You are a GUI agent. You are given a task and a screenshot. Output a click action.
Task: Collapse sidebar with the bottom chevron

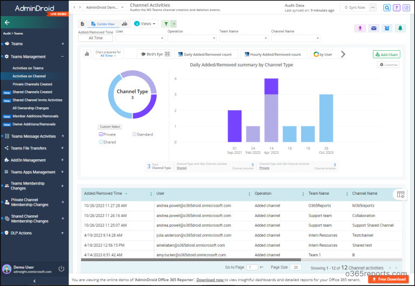[35, 281]
